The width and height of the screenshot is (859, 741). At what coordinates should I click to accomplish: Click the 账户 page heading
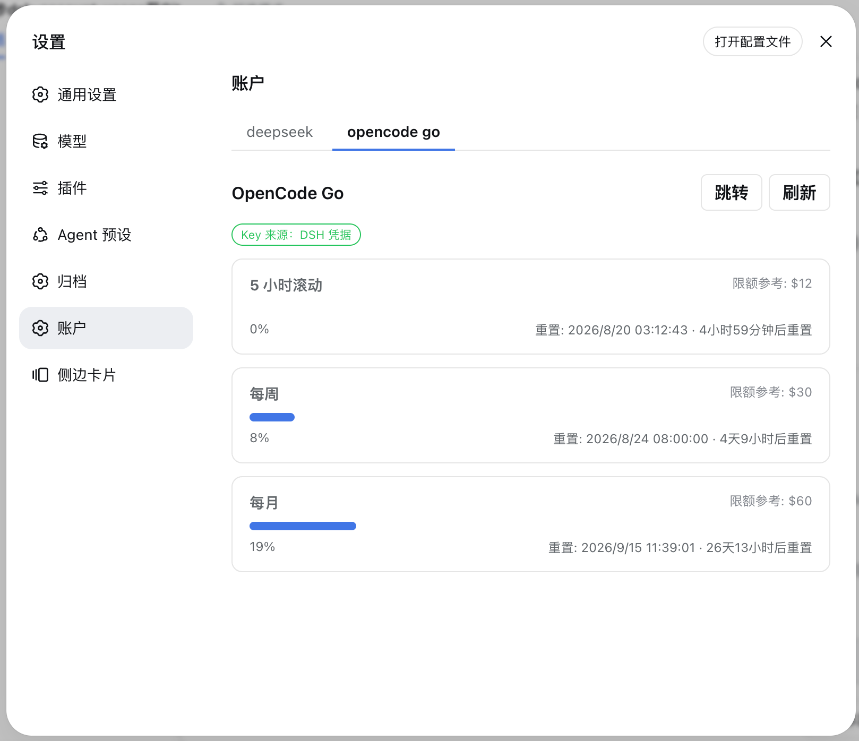(248, 83)
